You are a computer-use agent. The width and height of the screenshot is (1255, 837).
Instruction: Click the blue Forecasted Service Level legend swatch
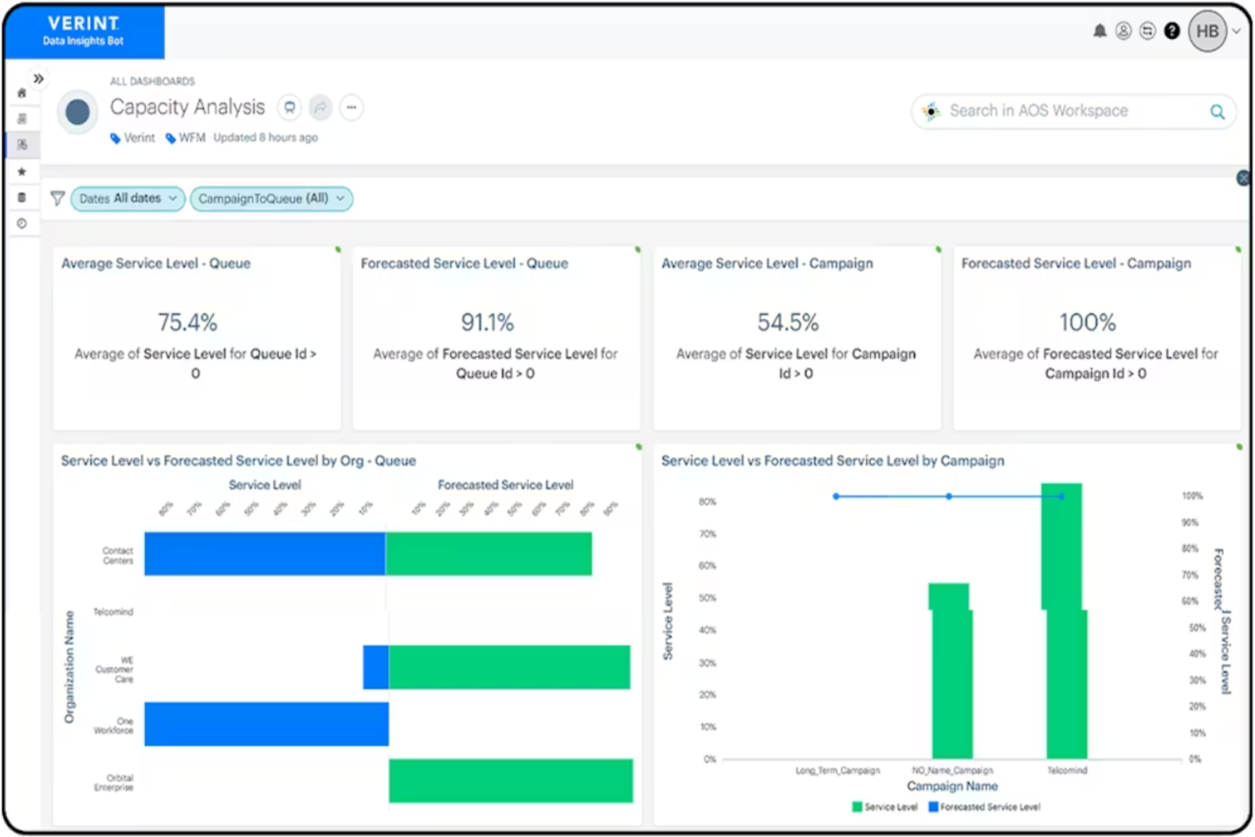(x=933, y=806)
